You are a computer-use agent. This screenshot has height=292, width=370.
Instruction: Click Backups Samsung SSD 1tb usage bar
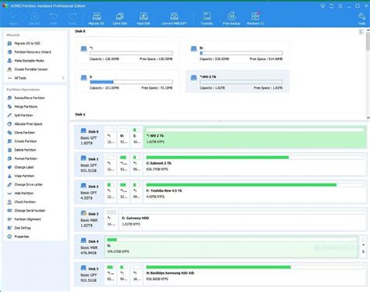coord(254,267)
